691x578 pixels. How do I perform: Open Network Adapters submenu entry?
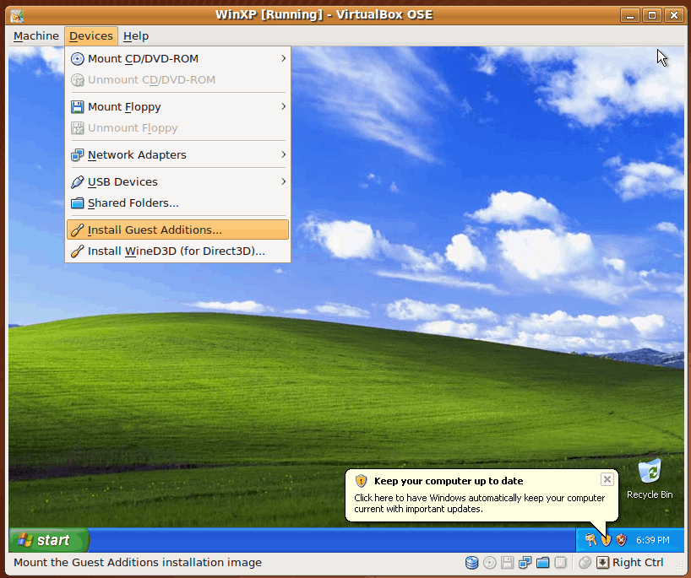click(x=177, y=154)
